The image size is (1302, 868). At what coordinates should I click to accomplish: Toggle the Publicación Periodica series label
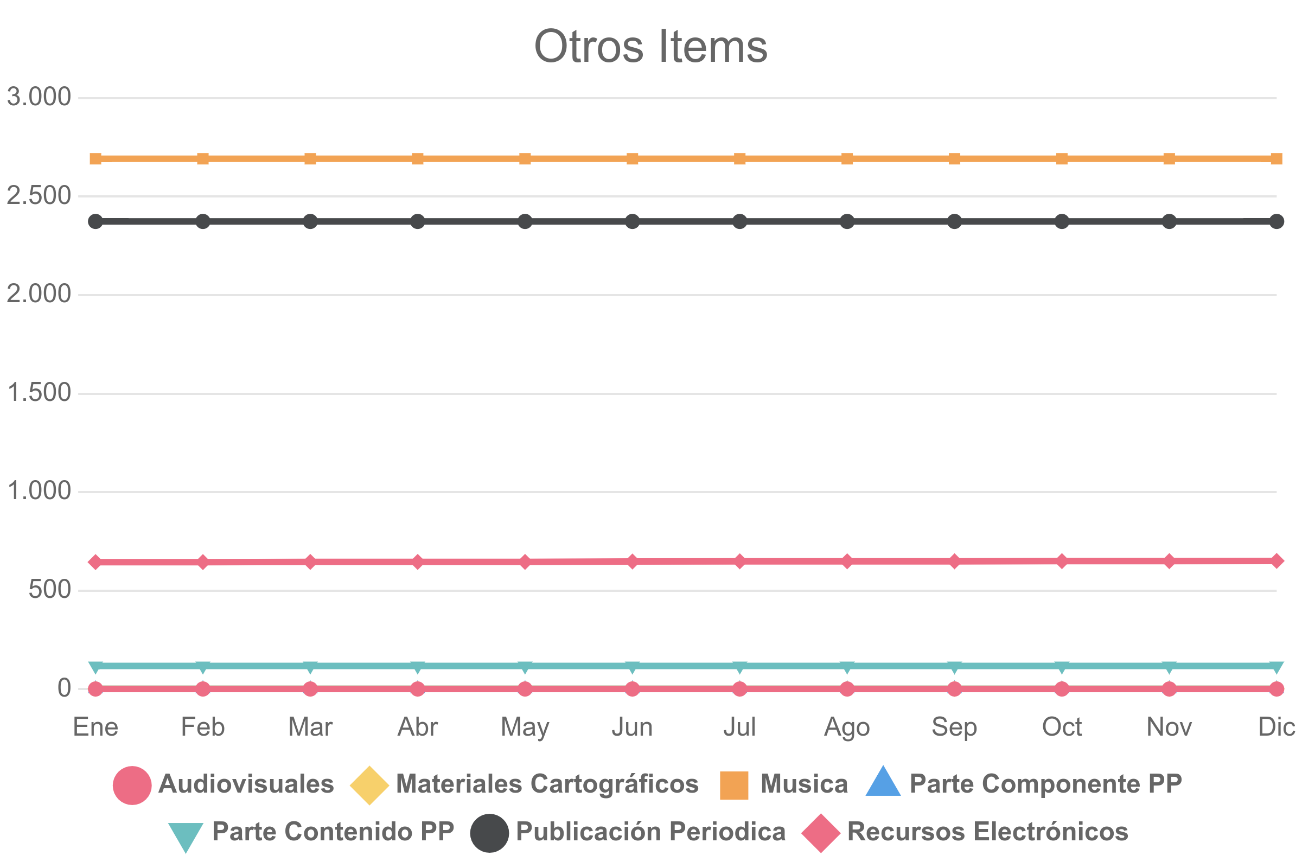[651, 832]
